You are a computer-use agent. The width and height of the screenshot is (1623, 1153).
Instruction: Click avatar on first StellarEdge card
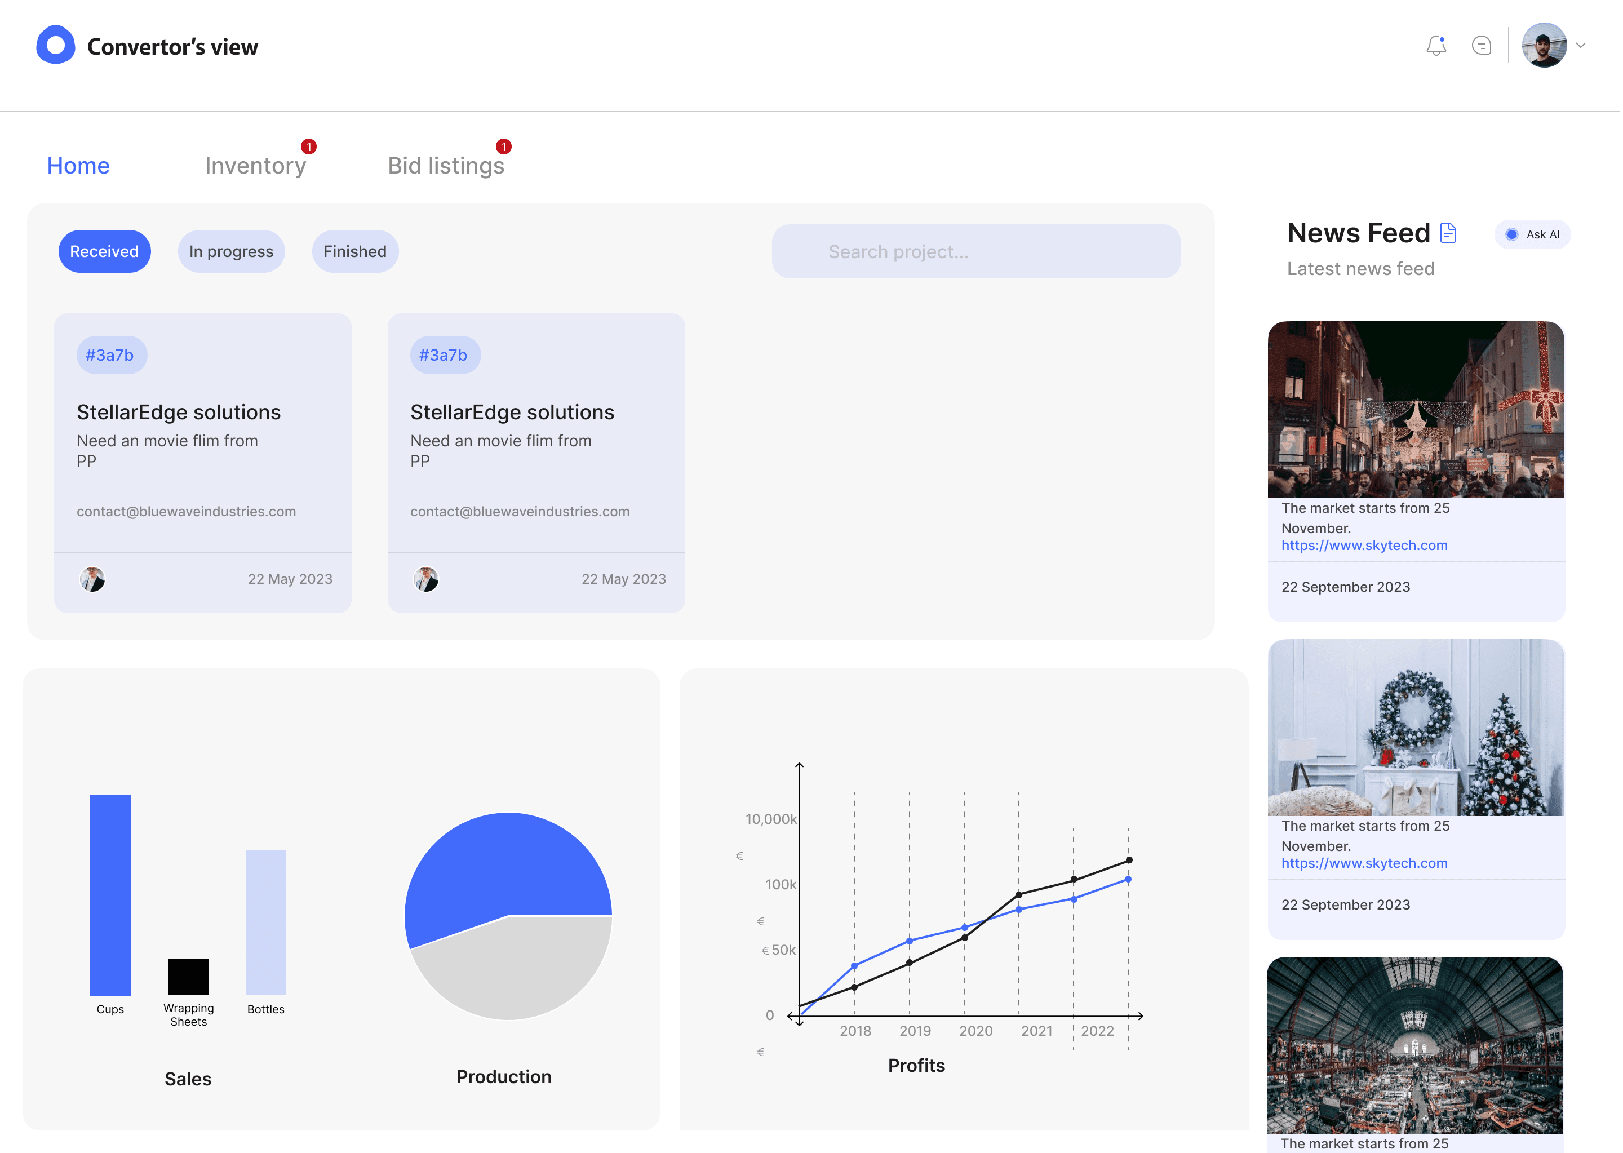(92, 580)
